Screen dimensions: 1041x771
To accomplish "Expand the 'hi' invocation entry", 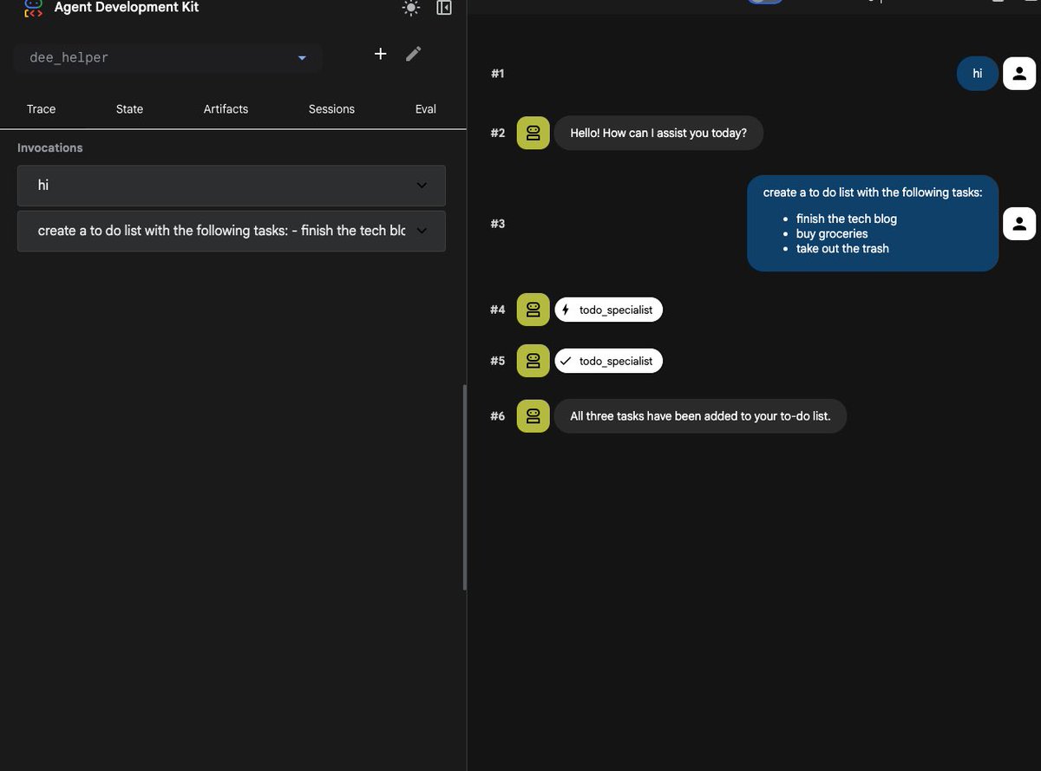I will 232,186.
